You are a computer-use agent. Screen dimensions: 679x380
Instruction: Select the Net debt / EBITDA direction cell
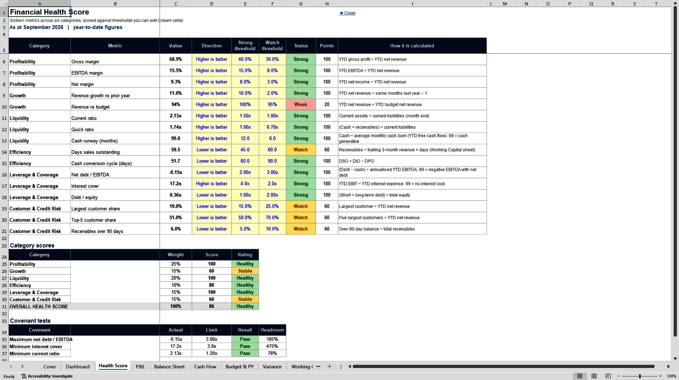(x=211, y=172)
